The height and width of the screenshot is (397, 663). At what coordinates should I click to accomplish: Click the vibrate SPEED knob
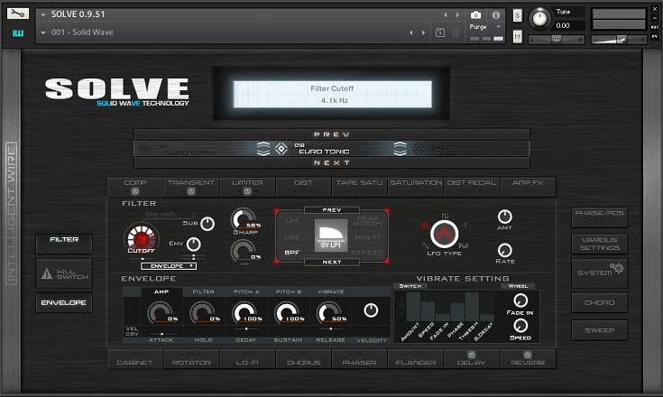point(520,326)
